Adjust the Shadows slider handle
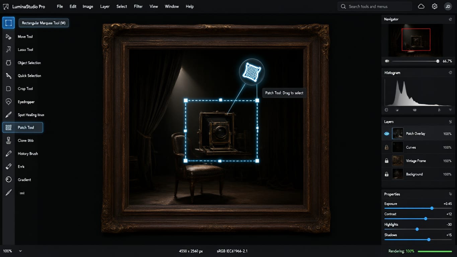 [429, 240]
